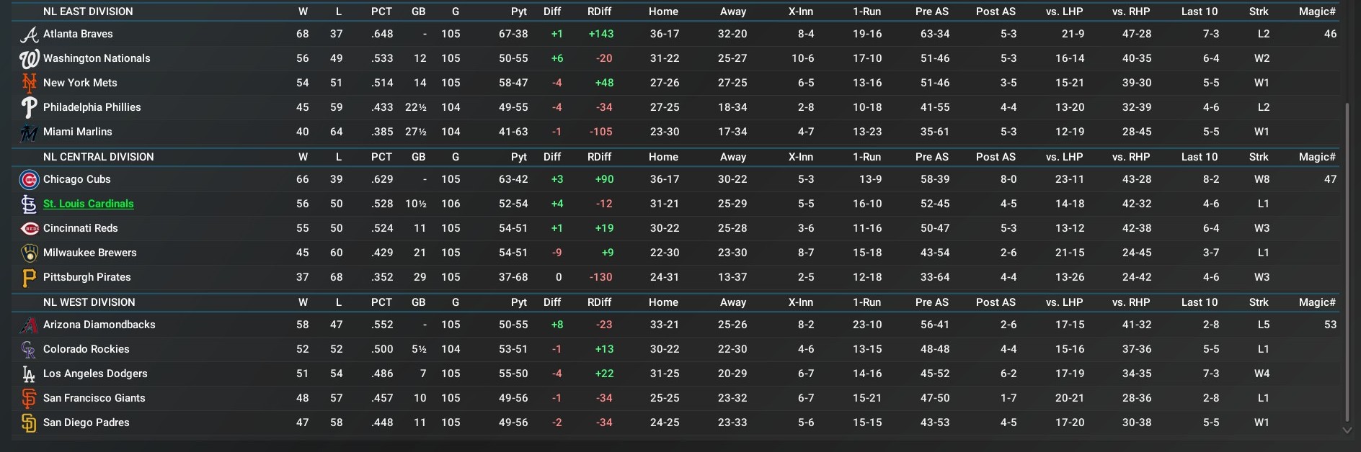
Task: Open the St. Louis Cardinals team link
Action: tap(88, 204)
